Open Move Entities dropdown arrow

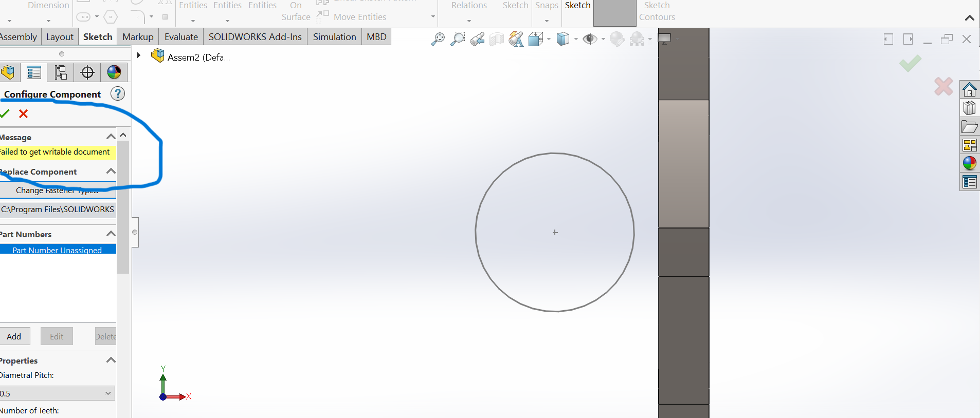[x=433, y=17]
